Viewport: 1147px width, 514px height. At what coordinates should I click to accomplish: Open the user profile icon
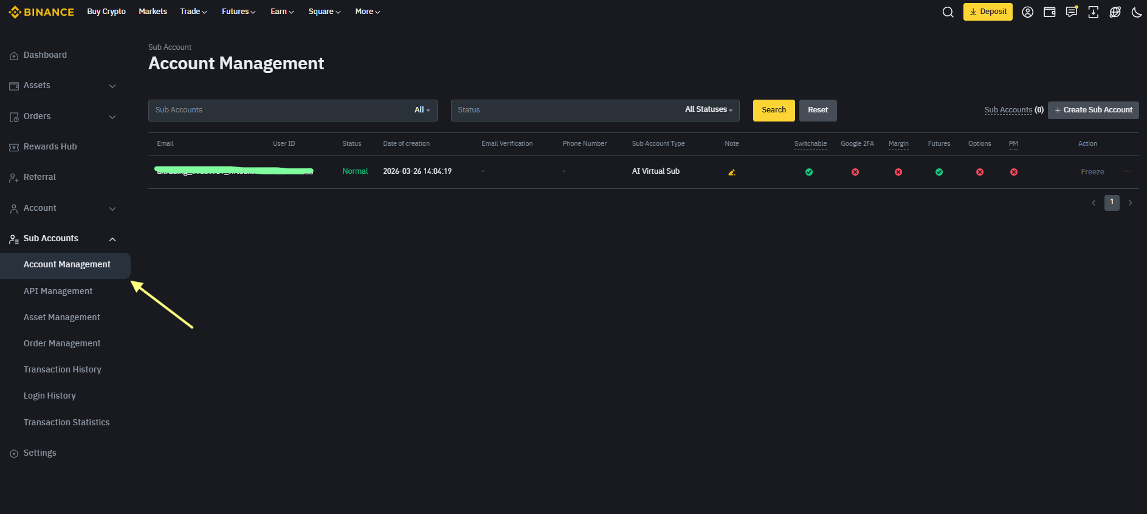coord(1027,12)
